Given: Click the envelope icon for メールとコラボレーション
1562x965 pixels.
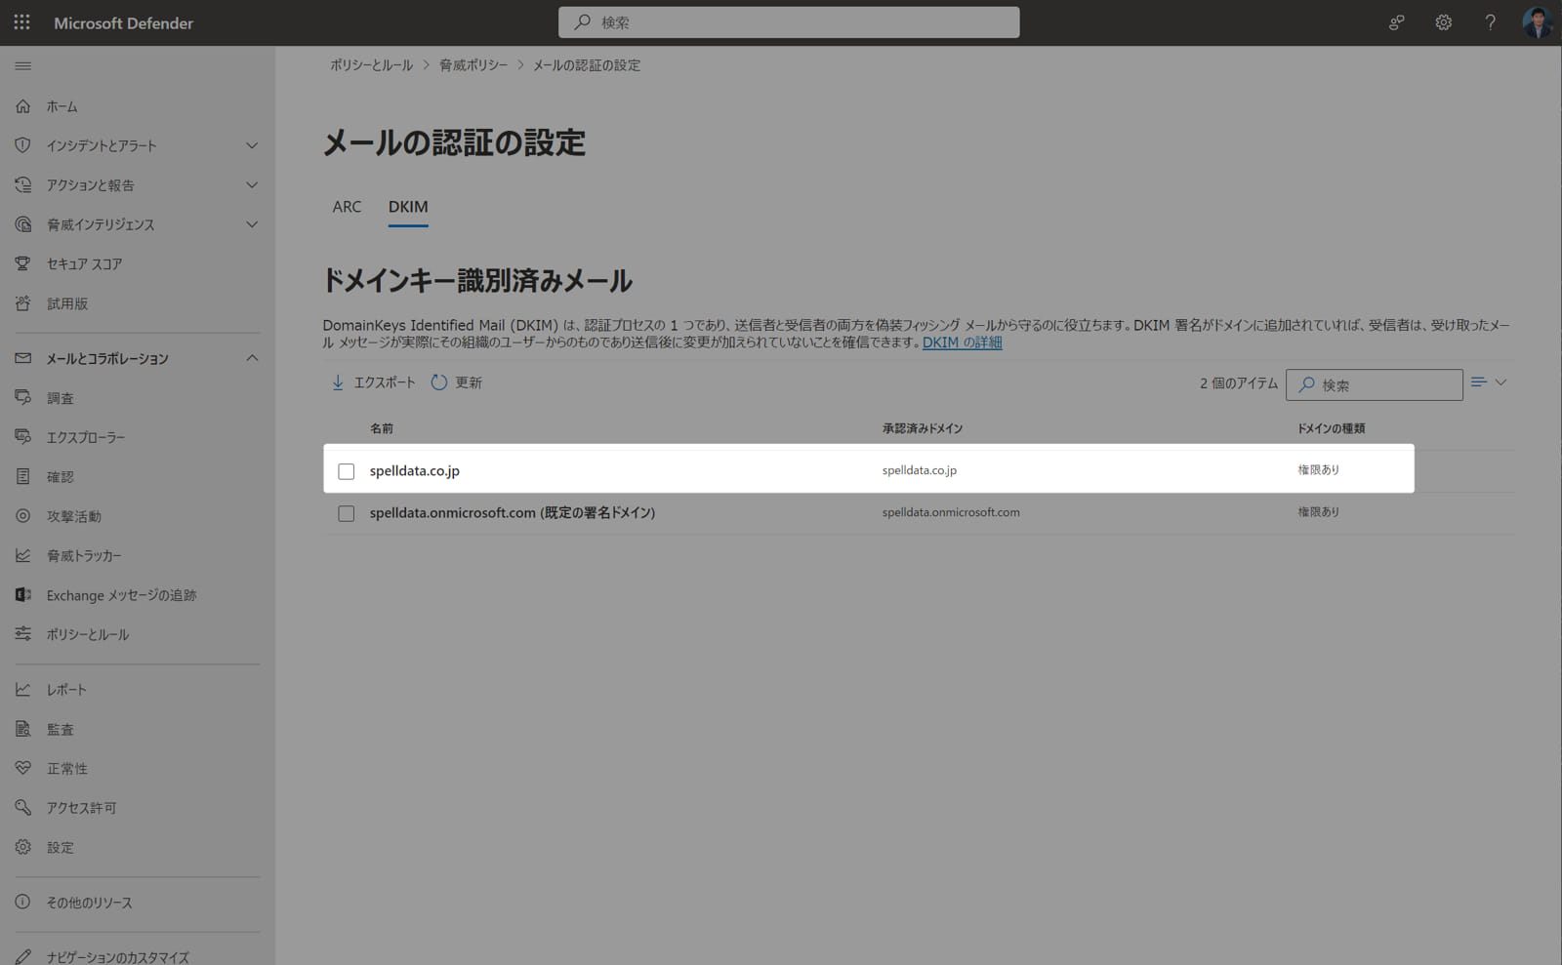Looking at the screenshot, I should [x=22, y=358].
